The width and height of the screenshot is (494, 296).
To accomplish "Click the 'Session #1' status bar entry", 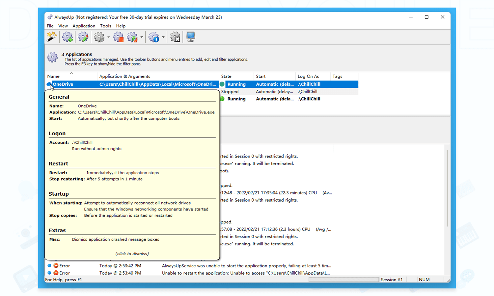I will 392,280.
